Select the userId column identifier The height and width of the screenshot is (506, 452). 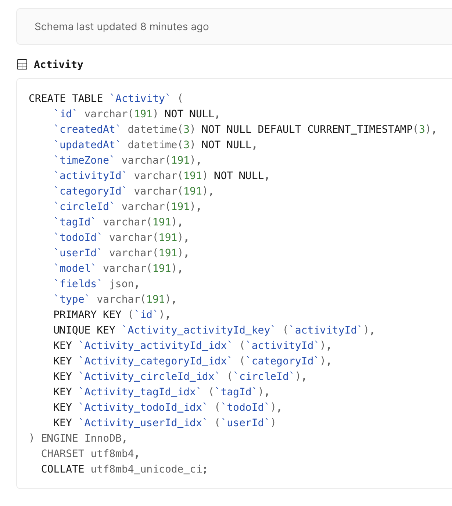click(78, 253)
